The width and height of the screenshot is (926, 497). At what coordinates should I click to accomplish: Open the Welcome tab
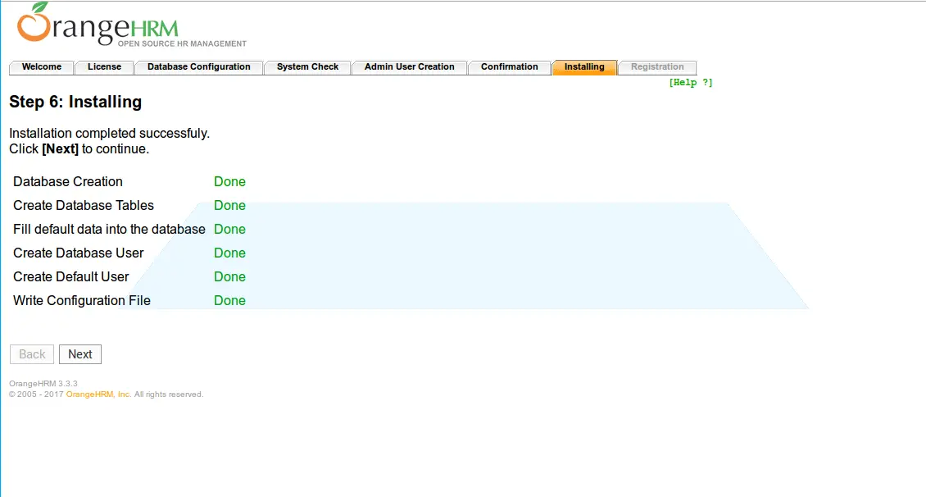click(41, 66)
